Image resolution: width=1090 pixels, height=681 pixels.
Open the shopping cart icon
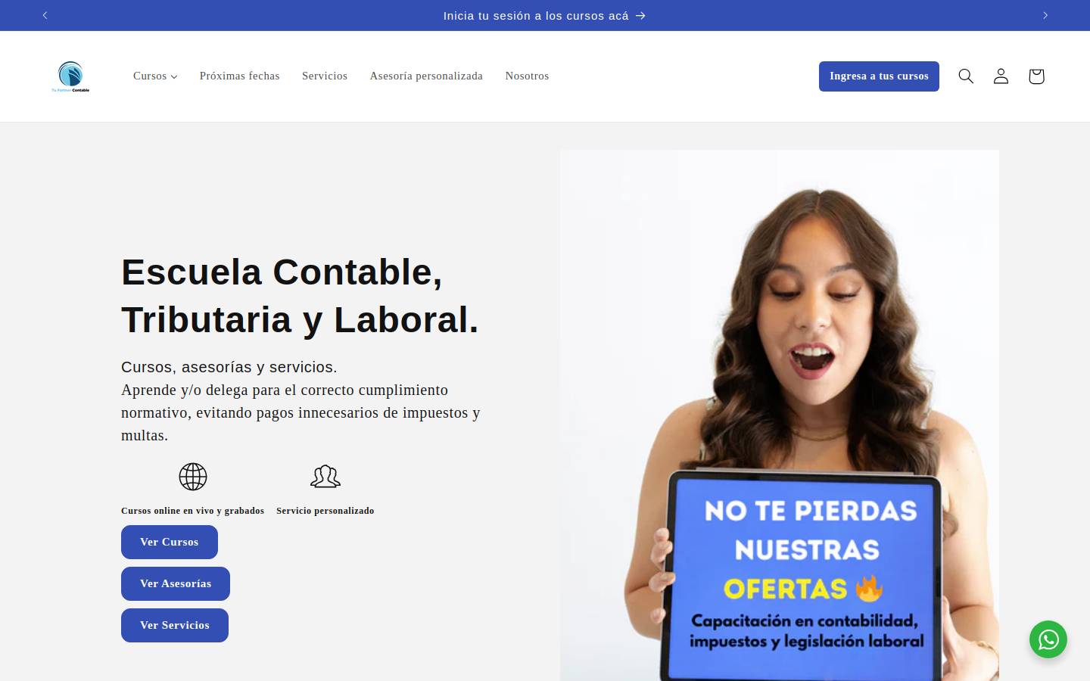pyautogui.click(x=1036, y=76)
